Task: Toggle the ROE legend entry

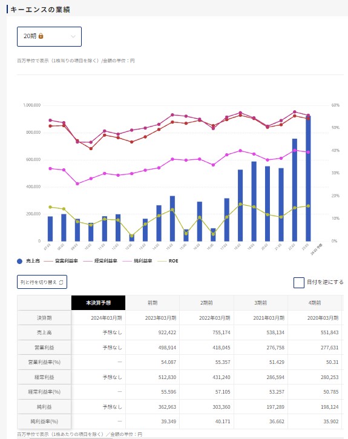Action: (168, 260)
